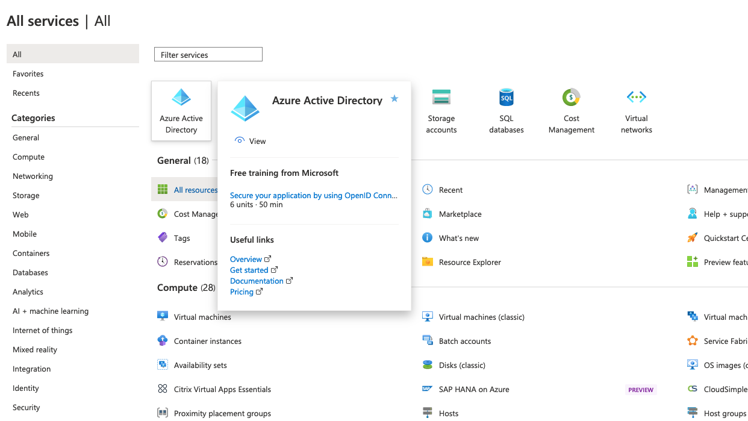This screenshot has width=748, height=421.
Task: Choose the Security category
Action: pyautogui.click(x=26, y=407)
